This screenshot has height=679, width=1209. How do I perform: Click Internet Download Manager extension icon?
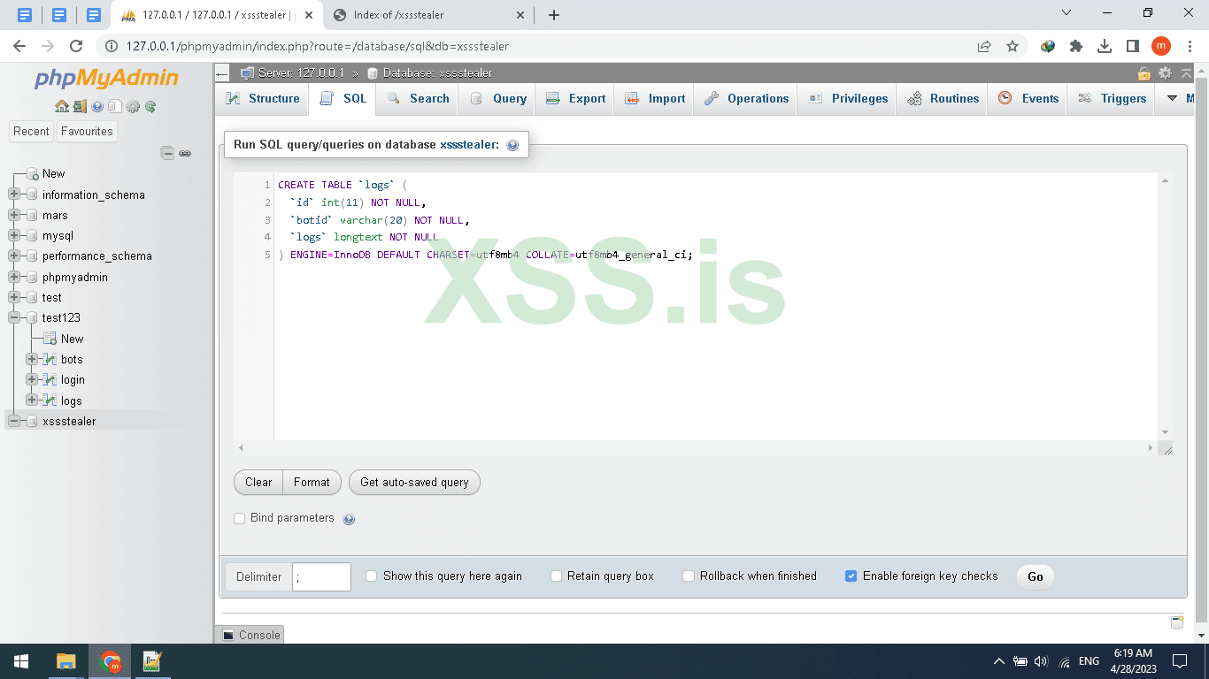coord(1048,46)
